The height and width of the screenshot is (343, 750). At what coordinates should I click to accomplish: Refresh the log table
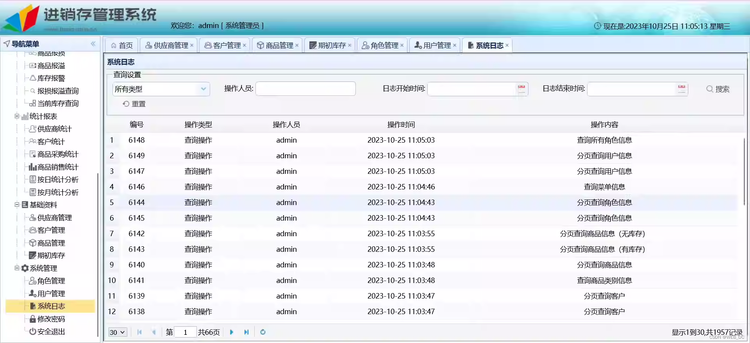tap(263, 332)
